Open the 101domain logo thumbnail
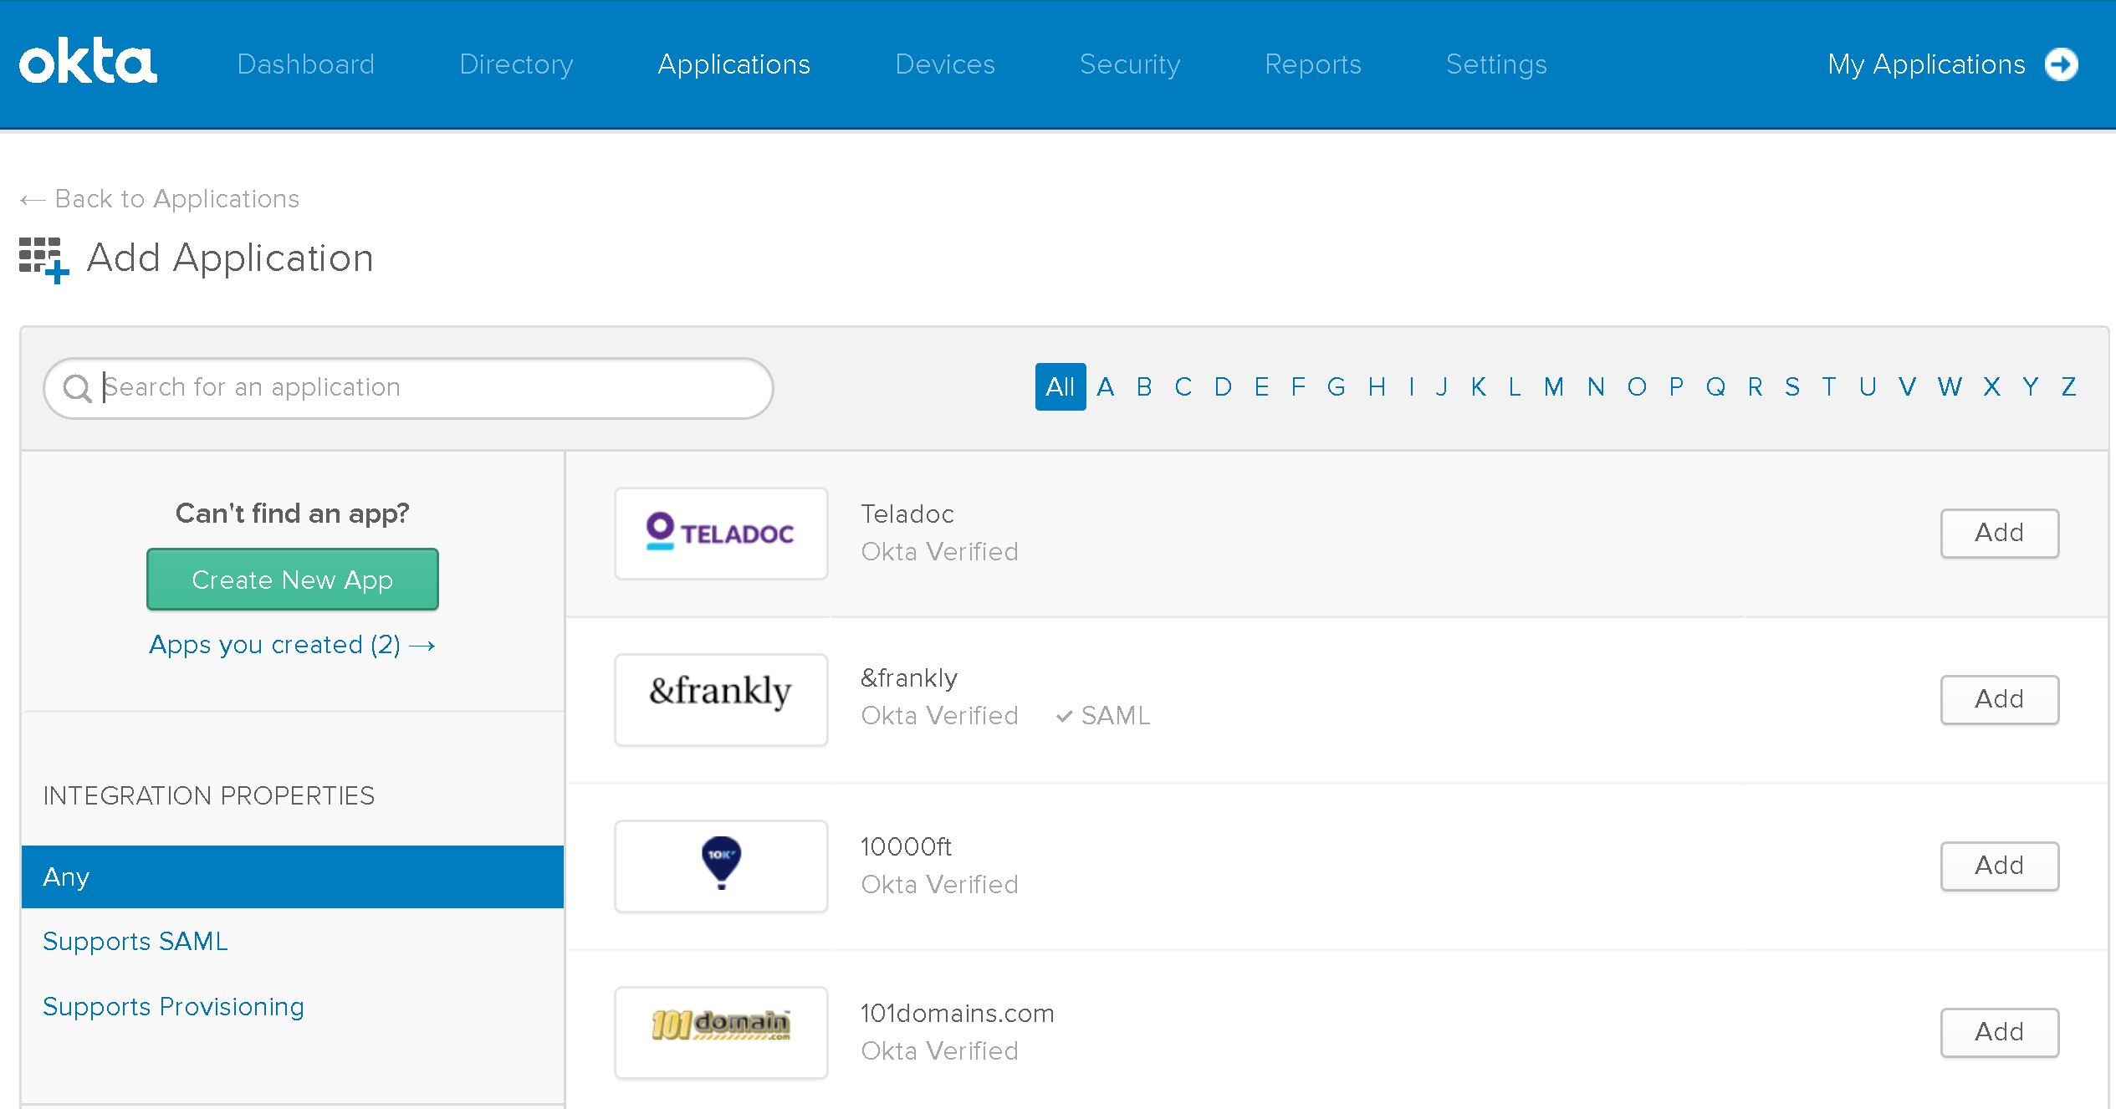 coord(721,1032)
